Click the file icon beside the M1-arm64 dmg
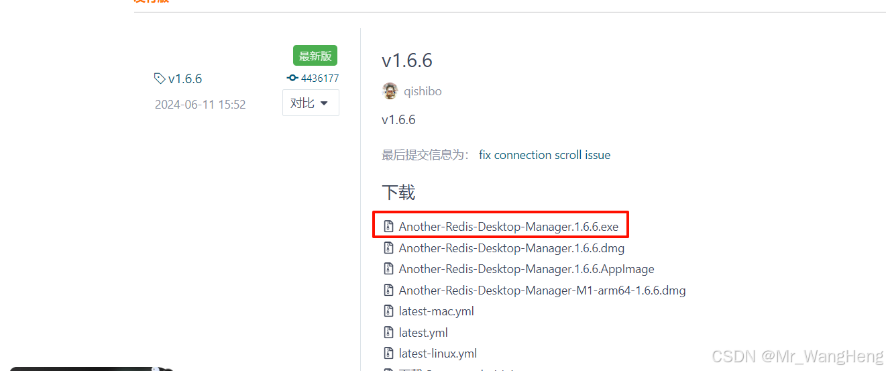The height and width of the screenshot is (371, 886). [x=388, y=290]
